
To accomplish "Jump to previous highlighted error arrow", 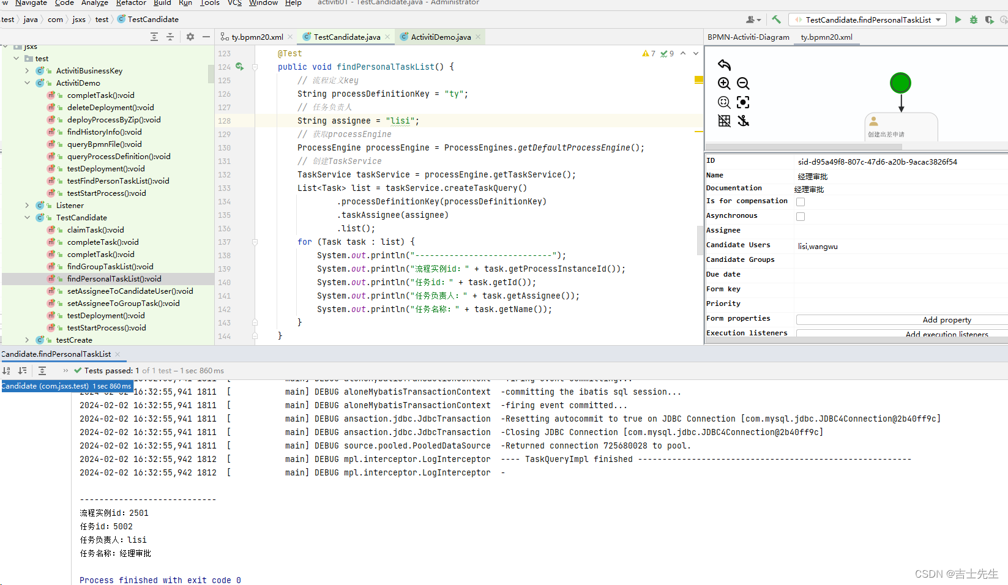I will (683, 53).
